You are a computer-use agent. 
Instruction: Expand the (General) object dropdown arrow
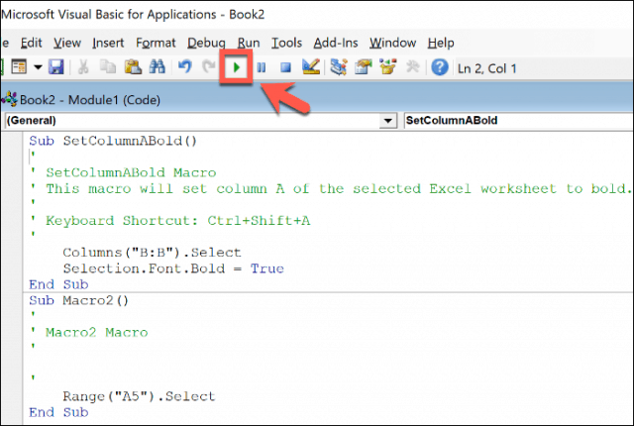387,121
